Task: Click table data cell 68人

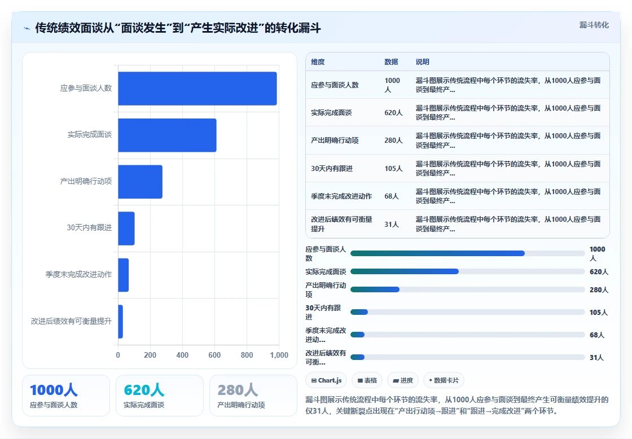Action: (392, 196)
